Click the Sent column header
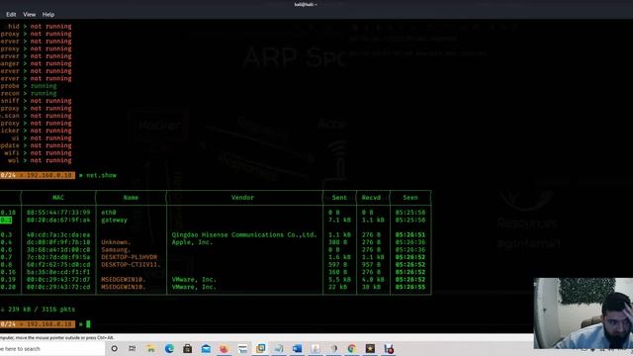This screenshot has width=633, height=356. click(x=339, y=198)
